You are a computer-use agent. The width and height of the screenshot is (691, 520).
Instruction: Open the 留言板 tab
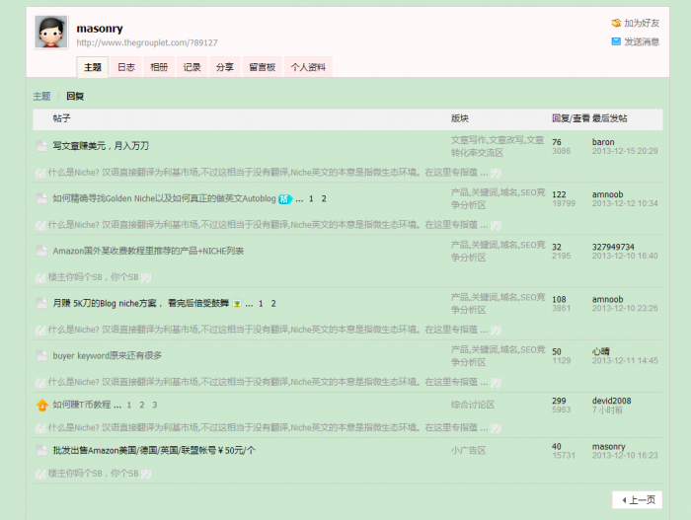pyautogui.click(x=262, y=67)
